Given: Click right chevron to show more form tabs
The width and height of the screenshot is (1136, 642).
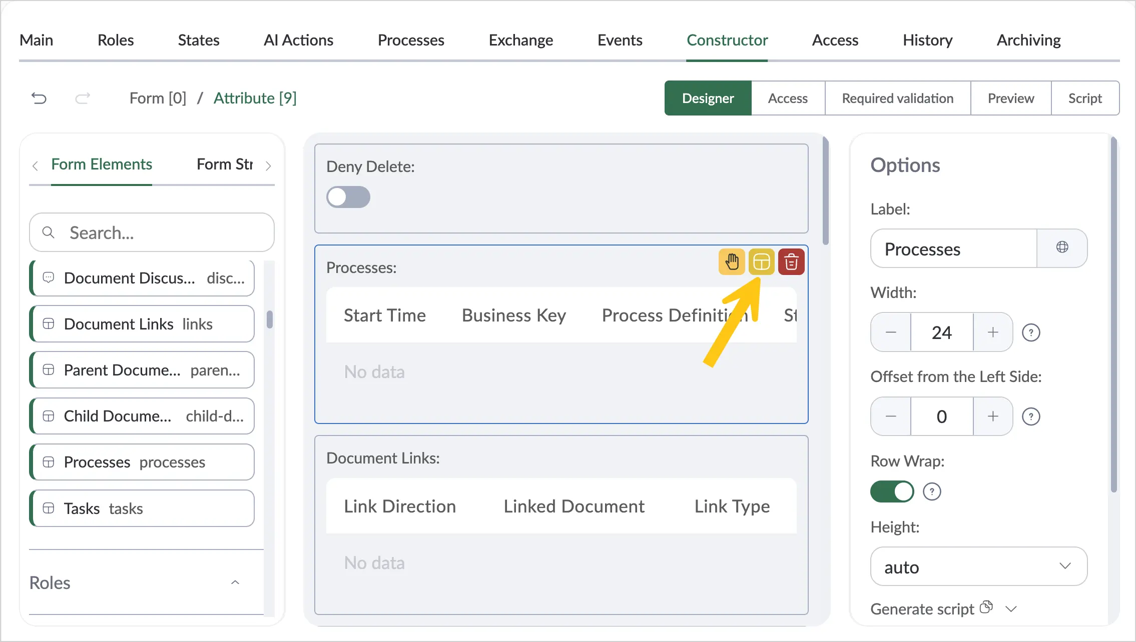Looking at the screenshot, I should [268, 165].
